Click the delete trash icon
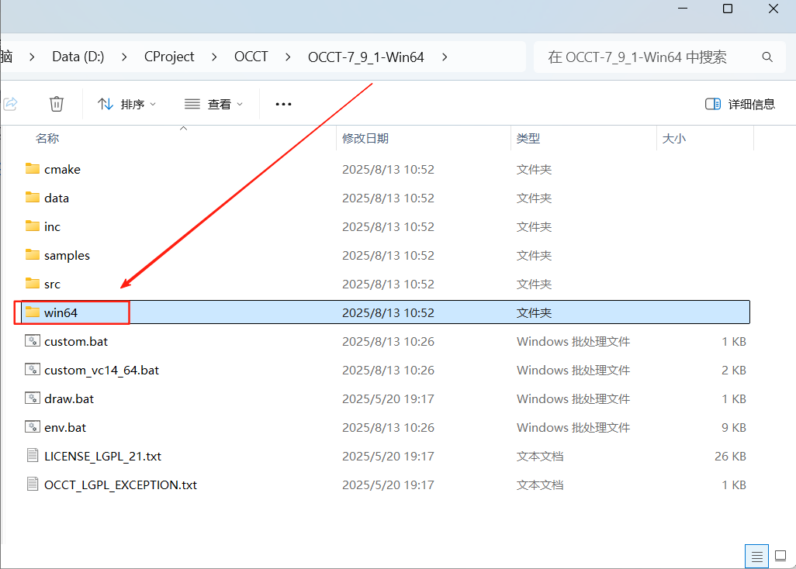This screenshot has height=569, width=796. point(57,104)
